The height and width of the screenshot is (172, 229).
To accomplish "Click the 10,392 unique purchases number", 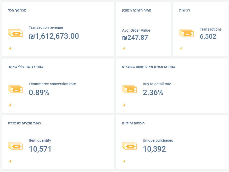I will (x=154, y=149).
